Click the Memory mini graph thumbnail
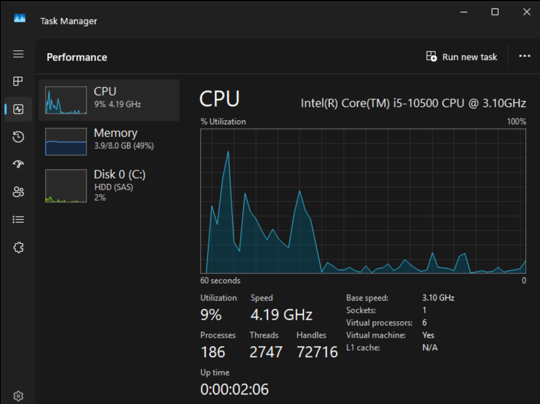The width and height of the screenshot is (540, 404). (66, 142)
